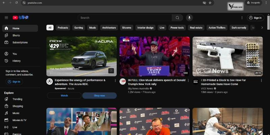Open the You section in sidebar
270x135 pixels.
20,54
